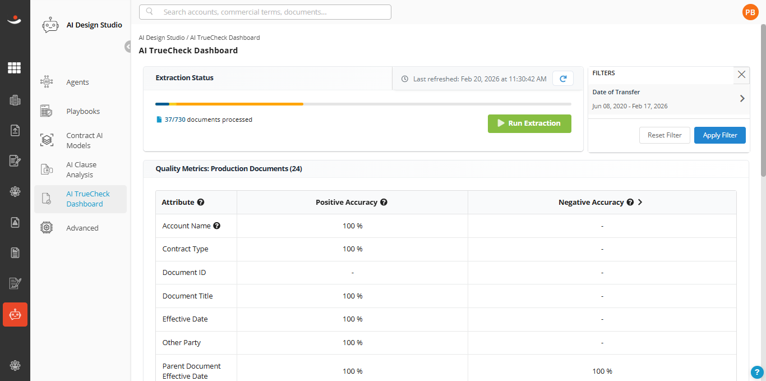Click Contract Type positive accuracy 100 %

[353, 249]
